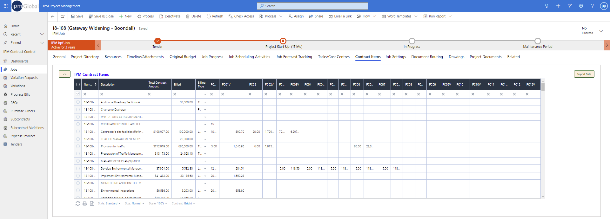Select the Provision for traffic row radio
Screen dimensions: 610x219
point(78,146)
